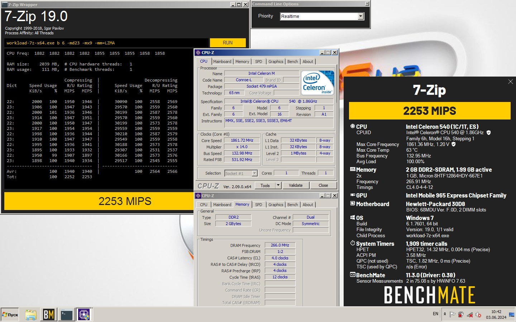Close the BenchMate result panel with X
The width and height of the screenshot is (516, 322).
tap(510, 82)
